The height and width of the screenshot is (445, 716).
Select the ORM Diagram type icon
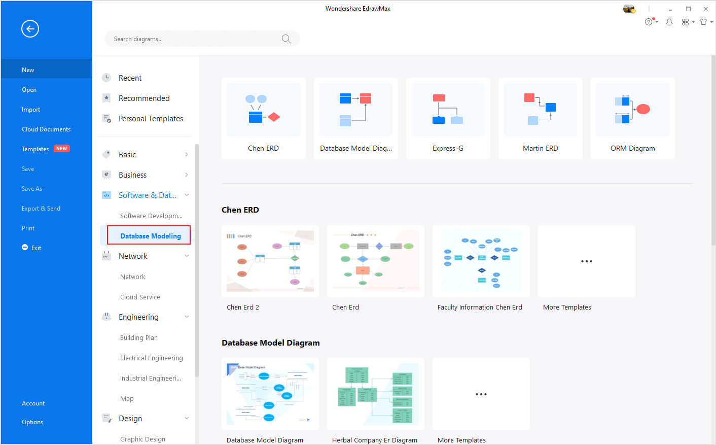pos(633,110)
